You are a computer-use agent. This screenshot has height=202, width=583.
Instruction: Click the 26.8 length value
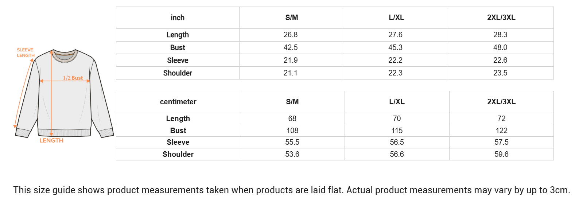click(x=291, y=35)
